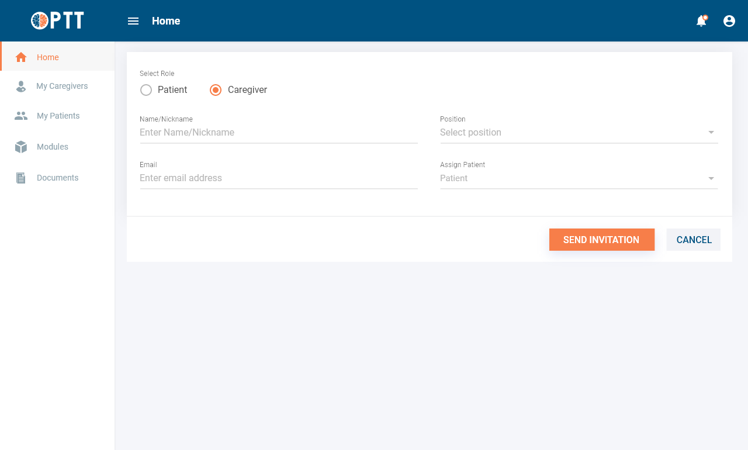The width and height of the screenshot is (748, 450).
Task: Open the user account profile icon
Action: [729, 21]
